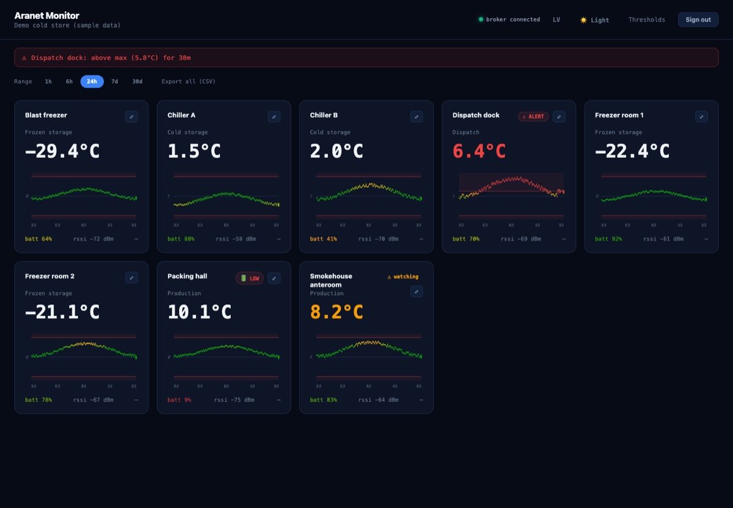
Task: Expand the Dispatch dock card
Action: click(x=559, y=116)
